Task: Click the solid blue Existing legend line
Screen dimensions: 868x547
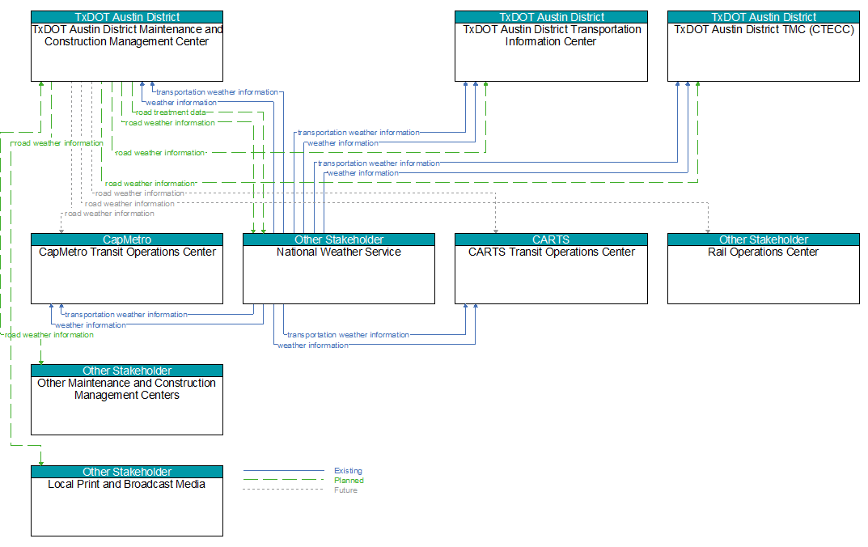Action: [283, 471]
